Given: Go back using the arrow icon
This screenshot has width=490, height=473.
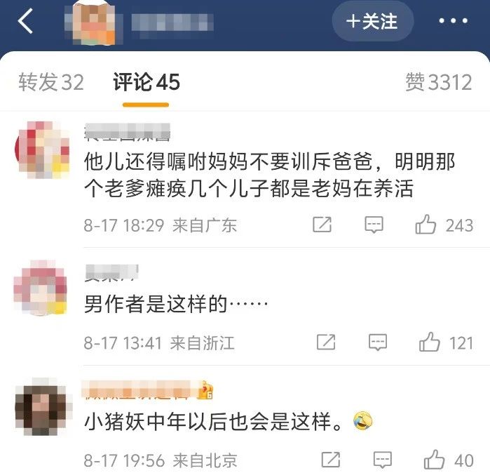Looking at the screenshot, I should tap(25, 21).
